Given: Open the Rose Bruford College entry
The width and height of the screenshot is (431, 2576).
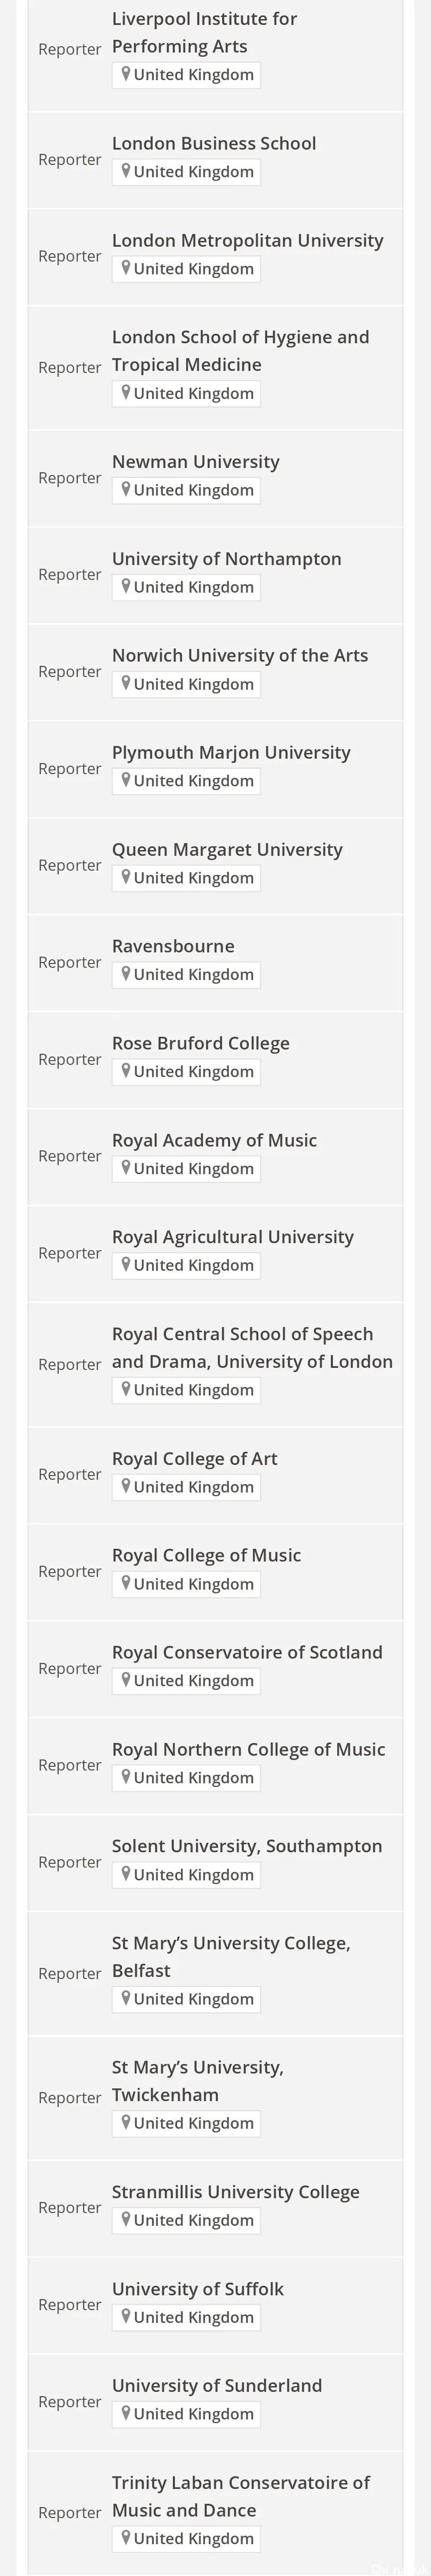Looking at the screenshot, I should coord(200,1043).
